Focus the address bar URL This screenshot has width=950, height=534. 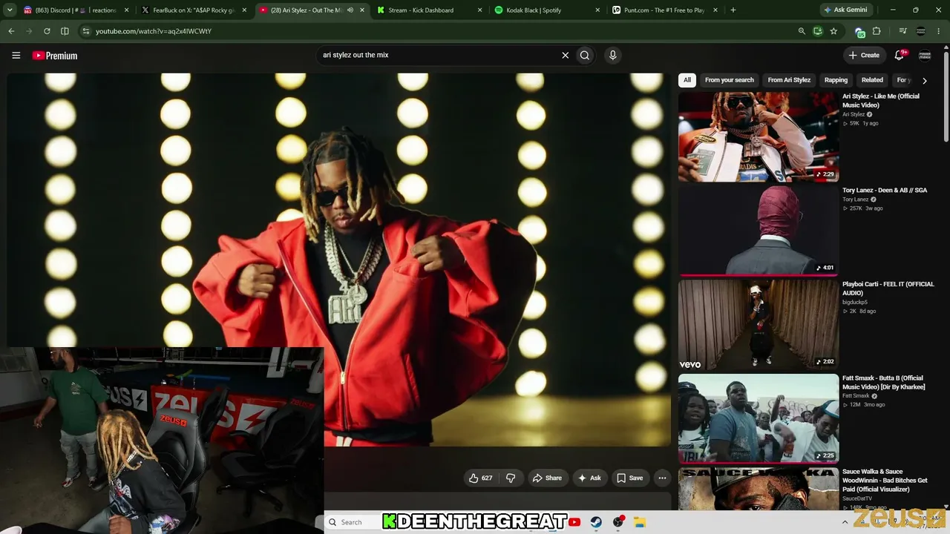click(154, 31)
